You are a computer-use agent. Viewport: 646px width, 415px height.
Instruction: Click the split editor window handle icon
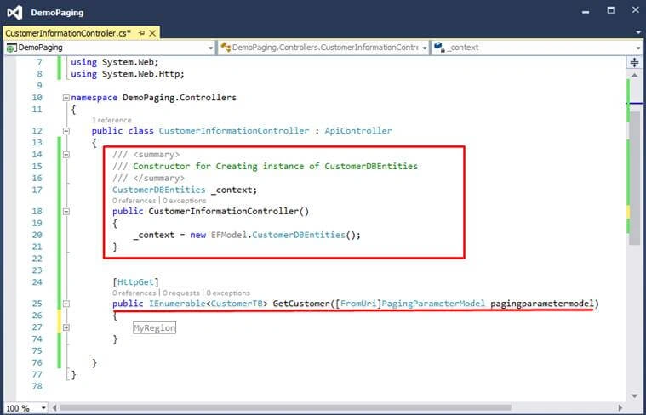coord(634,62)
